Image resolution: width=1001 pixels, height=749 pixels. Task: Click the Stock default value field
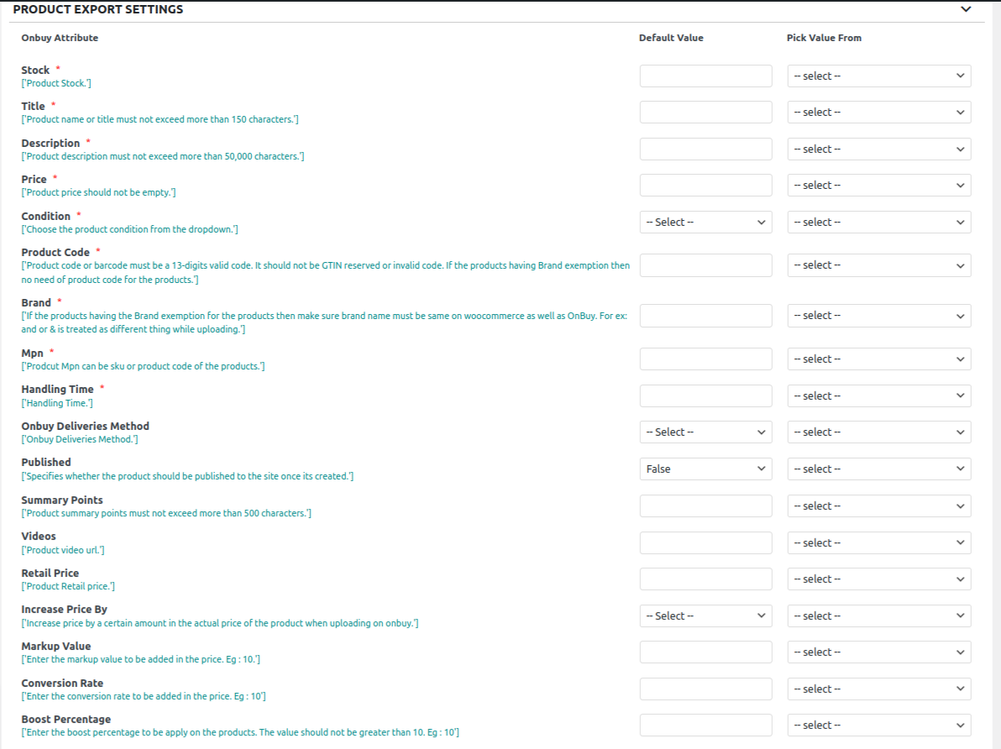pyautogui.click(x=705, y=76)
